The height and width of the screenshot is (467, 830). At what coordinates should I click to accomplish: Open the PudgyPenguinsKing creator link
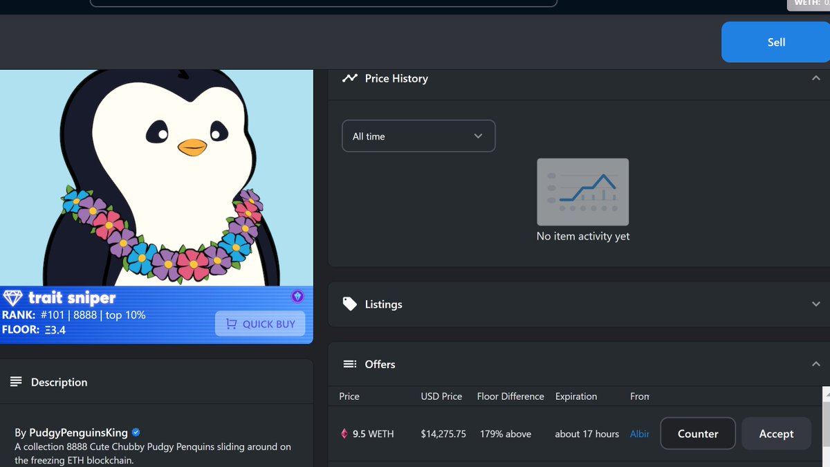(78, 432)
